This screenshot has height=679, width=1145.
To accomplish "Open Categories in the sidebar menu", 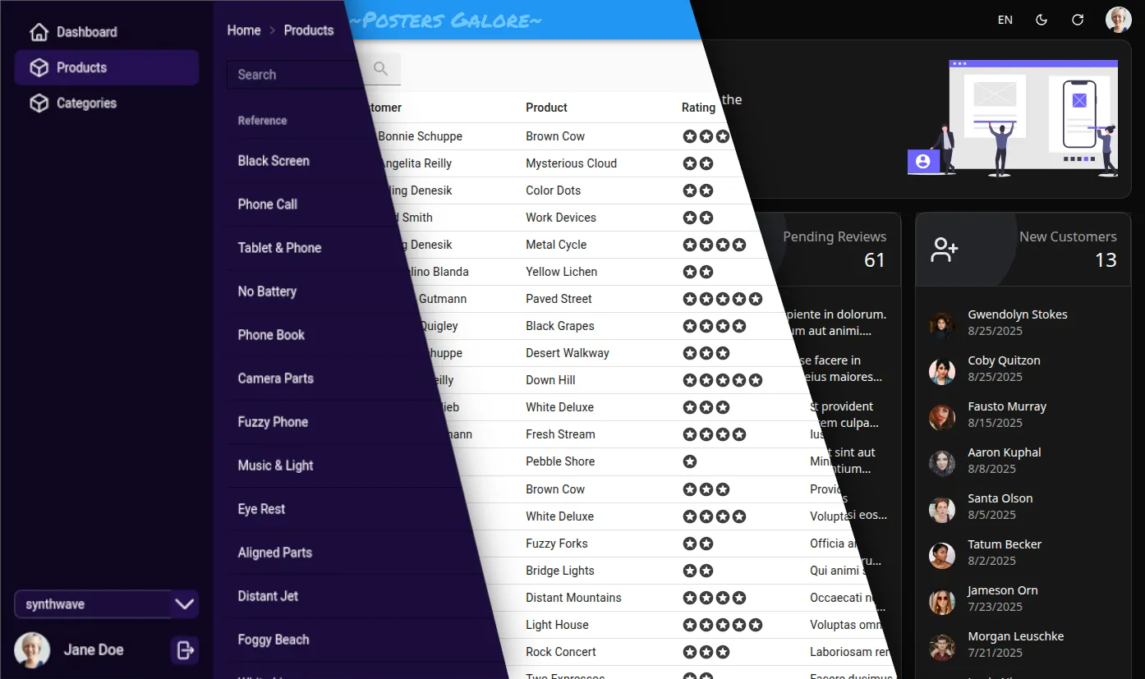I will [86, 103].
